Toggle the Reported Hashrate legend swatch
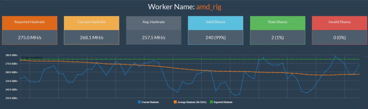This screenshot has height=109, width=368. point(211,102)
